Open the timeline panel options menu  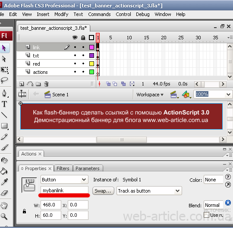(x=230, y=38)
